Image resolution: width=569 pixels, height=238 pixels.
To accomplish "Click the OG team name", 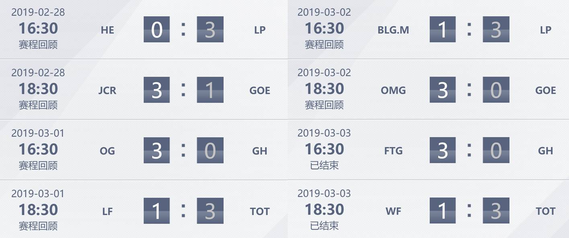I will (107, 151).
